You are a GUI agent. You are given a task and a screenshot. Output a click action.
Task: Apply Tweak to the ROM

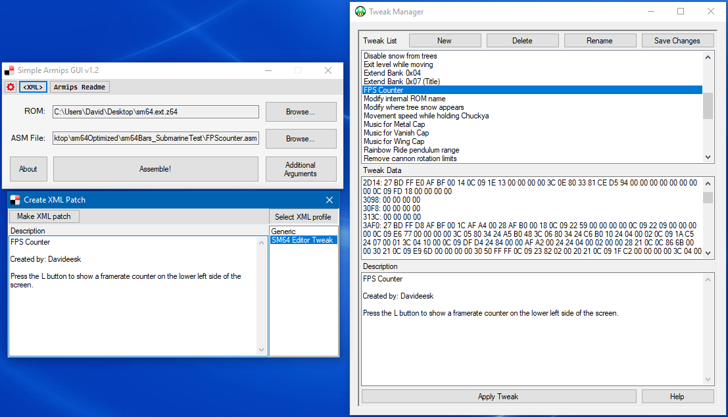pos(498,397)
